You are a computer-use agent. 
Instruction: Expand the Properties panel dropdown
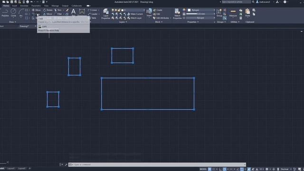193,22
